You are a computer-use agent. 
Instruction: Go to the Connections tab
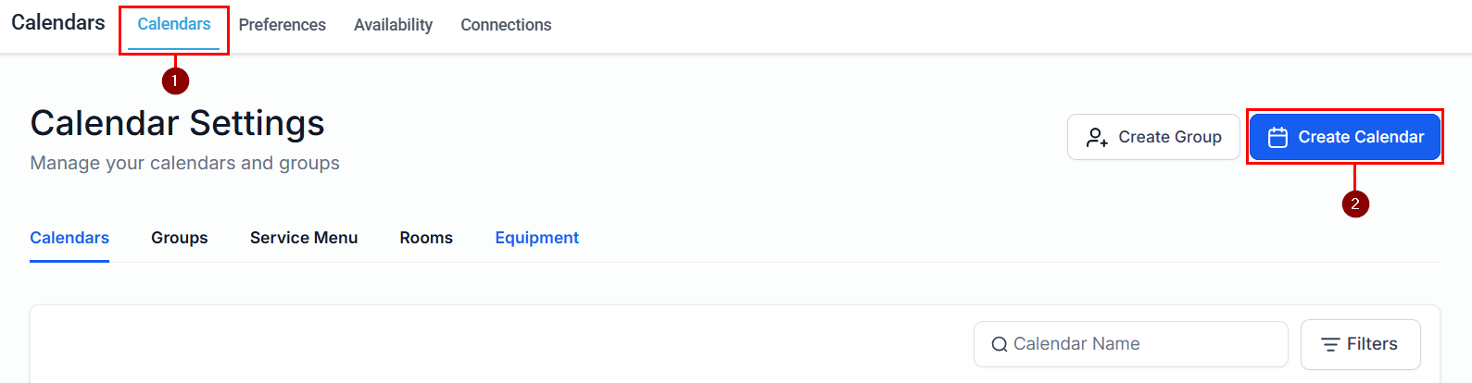[x=506, y=25]
